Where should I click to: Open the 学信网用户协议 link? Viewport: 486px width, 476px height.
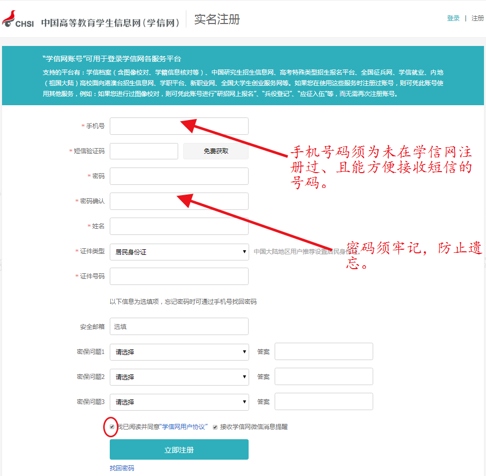point(184,427)
